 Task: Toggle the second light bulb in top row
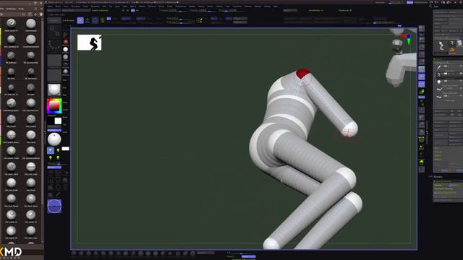tap(58, 150)
